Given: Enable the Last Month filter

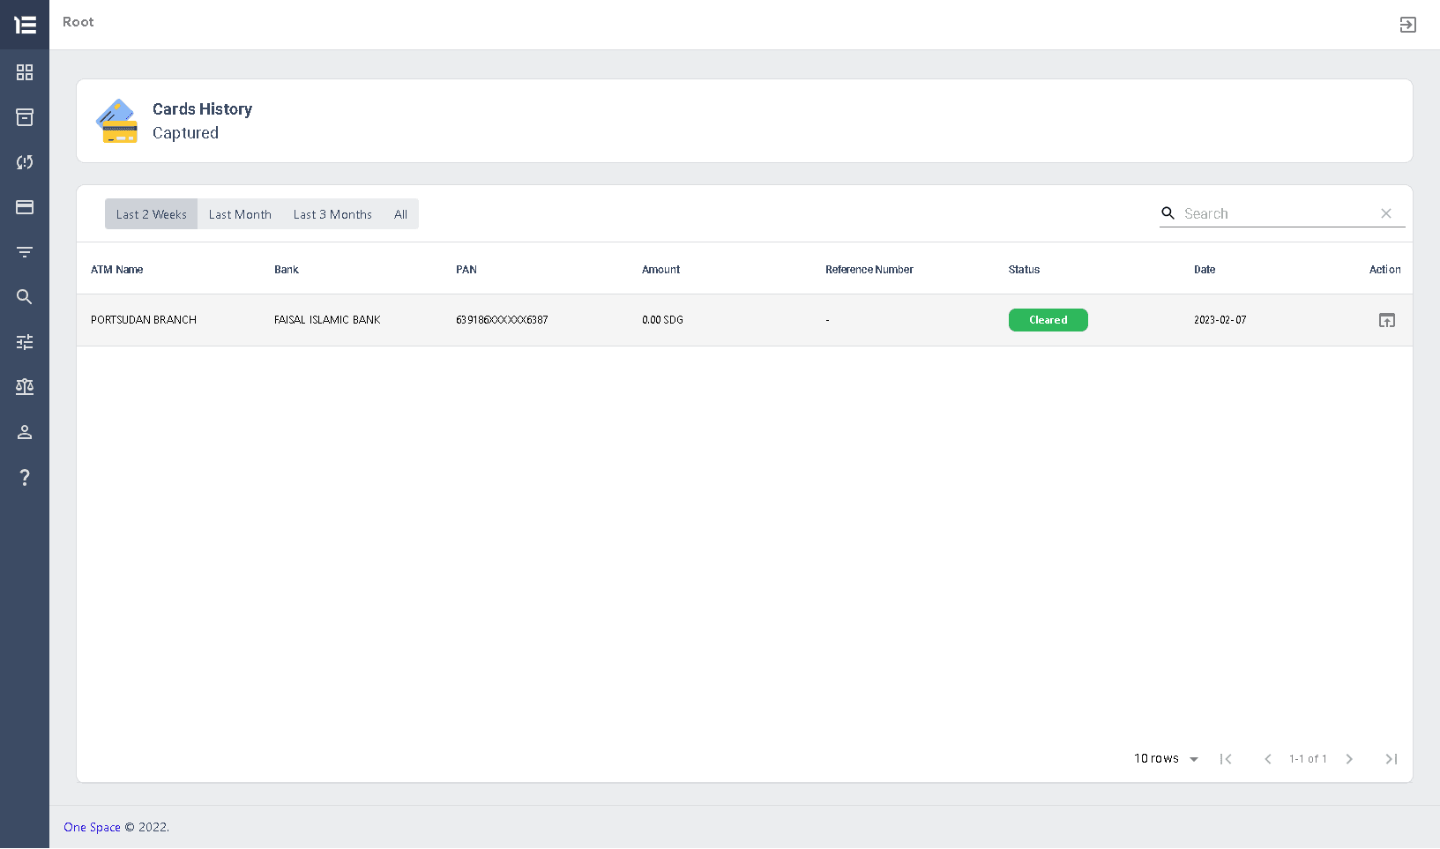Looking at the screenshot, I should point(240,213).
